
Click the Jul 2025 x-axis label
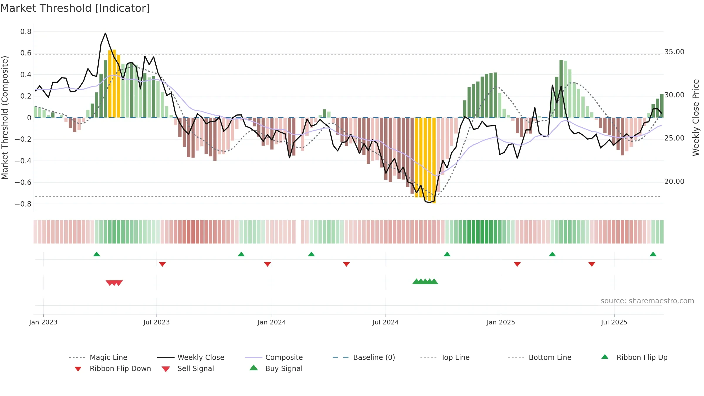point(614,322)
